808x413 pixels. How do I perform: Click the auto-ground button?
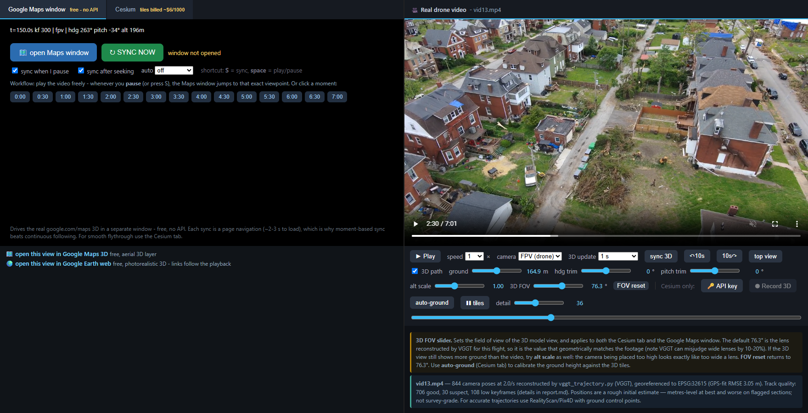tap(432, 303)
